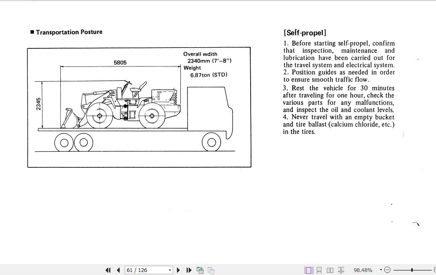Click the greyed next view icon
This screenshot has width=436, height=275.
point(211,270)
